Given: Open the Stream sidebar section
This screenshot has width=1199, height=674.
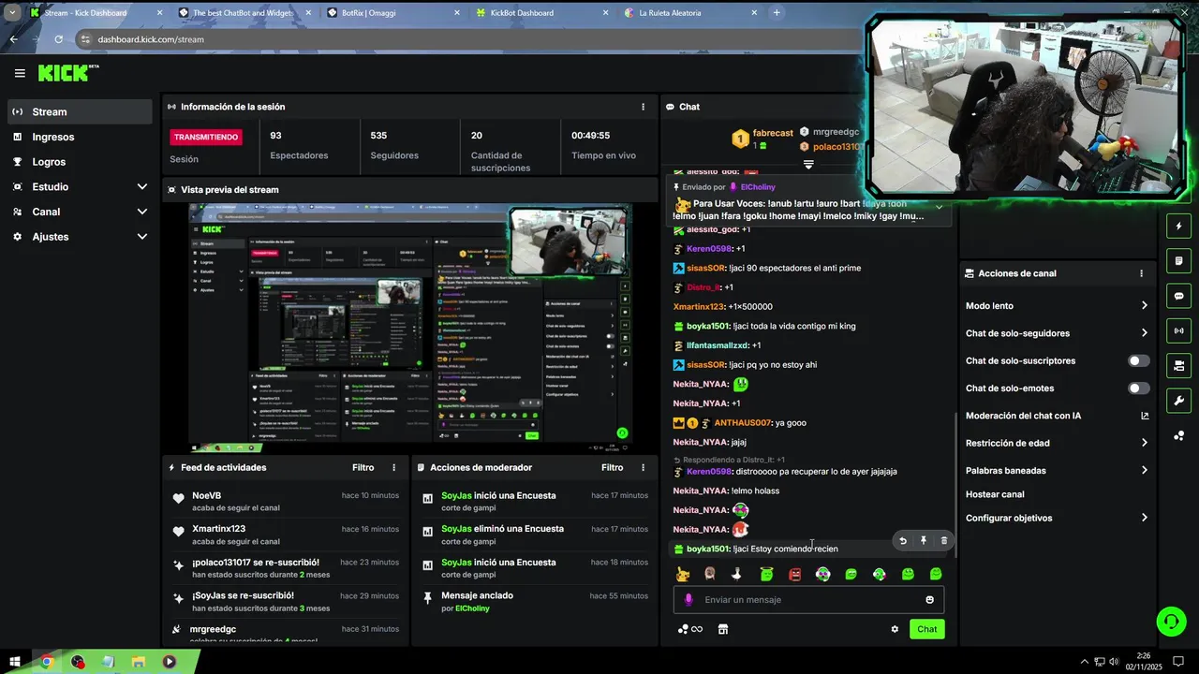Looking at the screenshot, I should tap(79, 111).
